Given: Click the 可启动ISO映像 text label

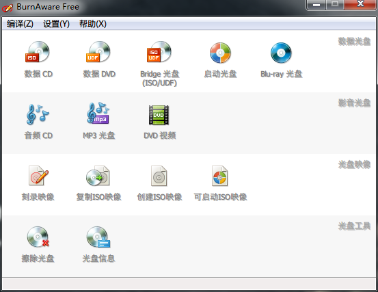Looking at the screenshot, I should pyautogui.click(x=220, y=197).
